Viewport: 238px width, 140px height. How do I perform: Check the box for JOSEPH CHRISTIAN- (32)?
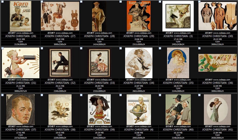tap(42, 48)
